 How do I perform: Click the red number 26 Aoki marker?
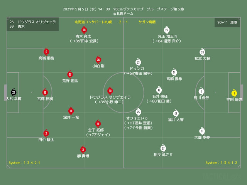pos(84,30)
